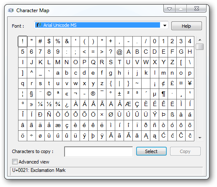Click the greyed-out Copy button
217x187 pixels.
[x=185, y=151]
